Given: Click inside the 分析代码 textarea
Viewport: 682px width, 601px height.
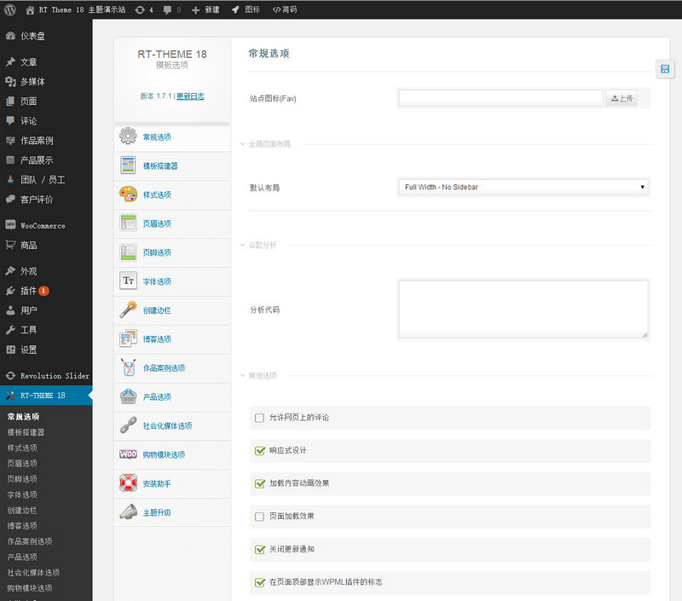Looking at the screenshot, I should tap(523, 309).
